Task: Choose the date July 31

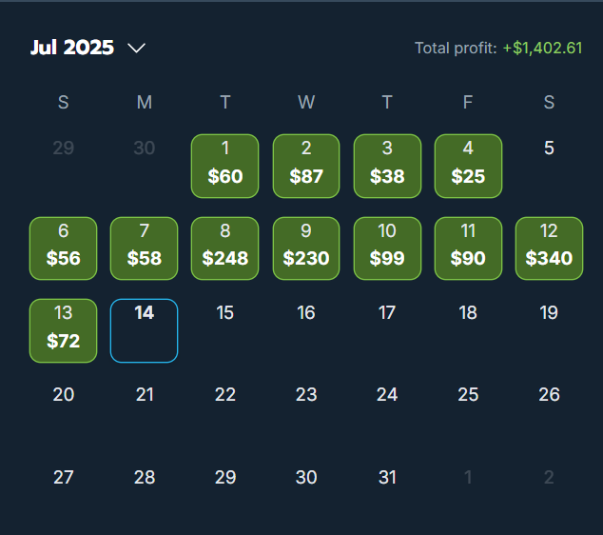Action: (x=387, y=477)
